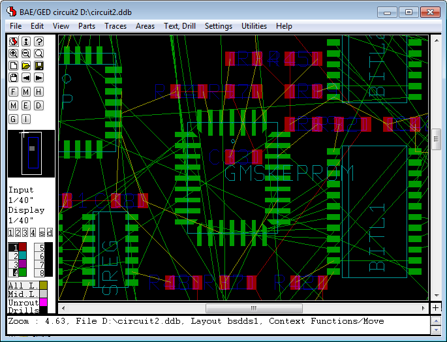
Task: Click the question mark help icon
Action: [39, 41]
